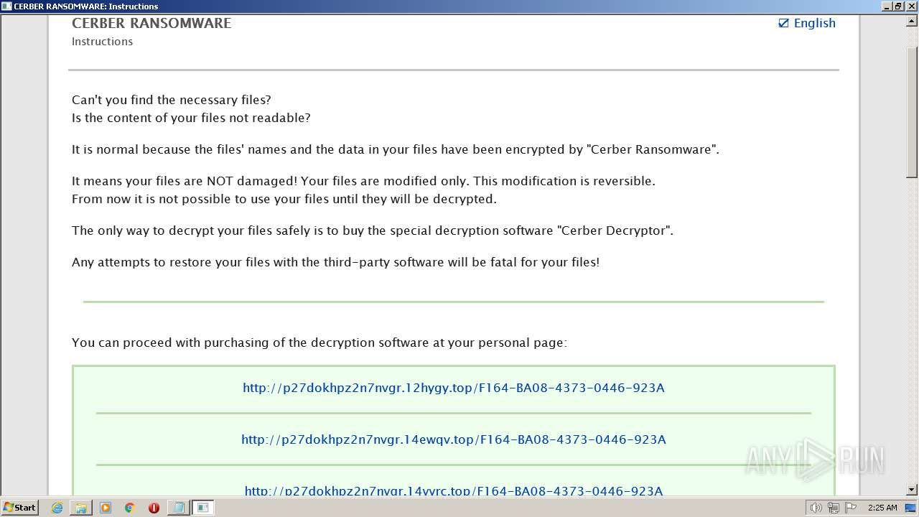
Task: Click the 2:25 AM system clock
Action: click(882, 508)
